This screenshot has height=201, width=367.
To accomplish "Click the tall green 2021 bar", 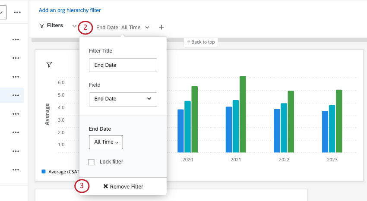I will pos(243,114).
